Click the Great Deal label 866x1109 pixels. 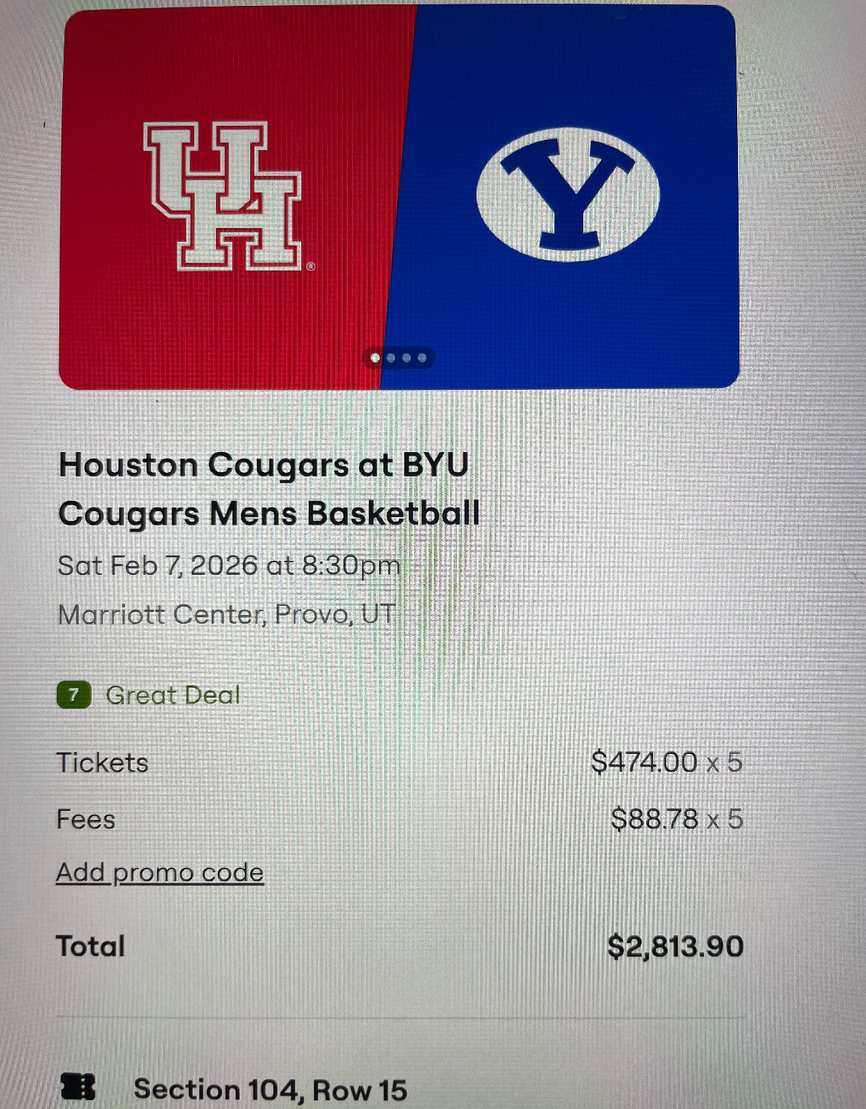point(173,695)
